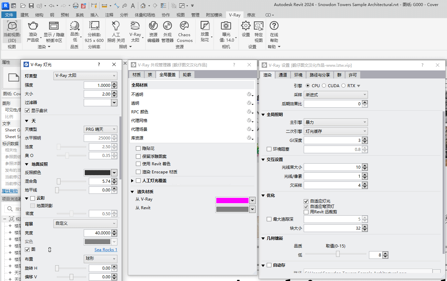Click the 从 V-Ray magenta color swatch
The height and width of the screenshot is (281, 447).
pos(232,201)
